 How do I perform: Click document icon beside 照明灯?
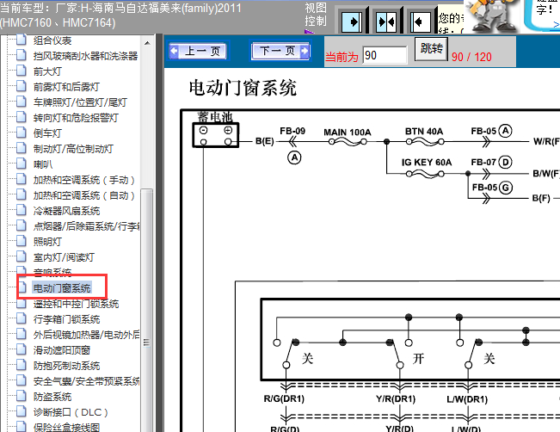22,241
